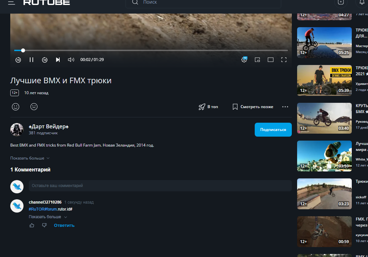Open the 05:25 BMX video thumbnail
Image resolution: width=368 pixels, height=257 pixels.
coord(324,42)
